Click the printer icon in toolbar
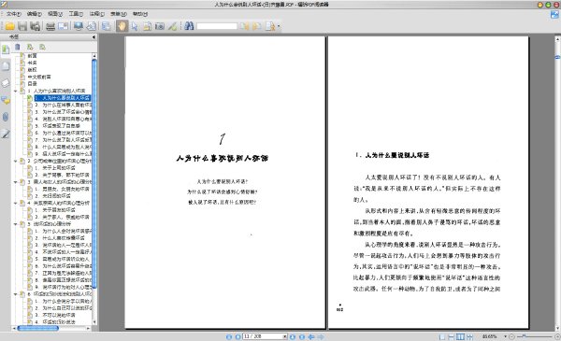The width and height of the screenshot is (561, 341). pos(50,26)
